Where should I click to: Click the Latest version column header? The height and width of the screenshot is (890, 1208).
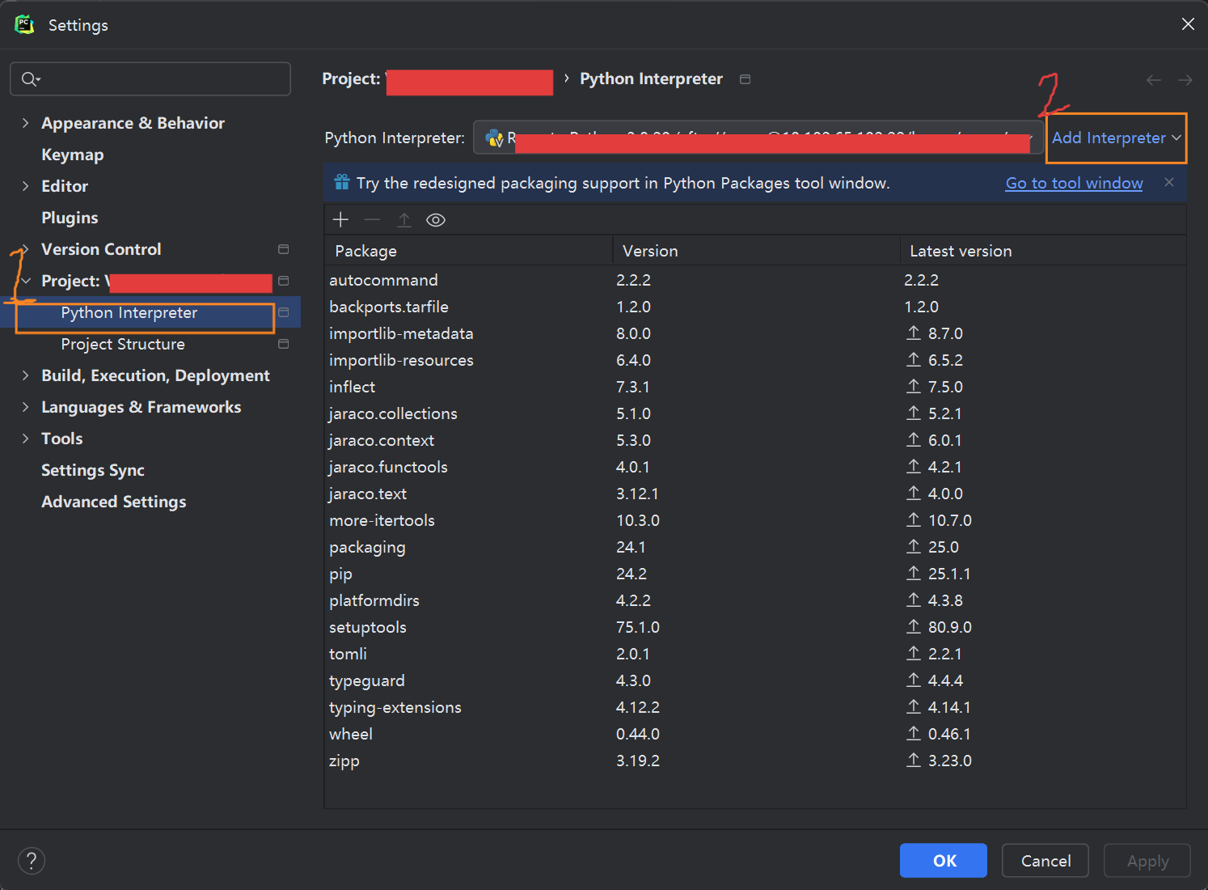pos(1043,251)
